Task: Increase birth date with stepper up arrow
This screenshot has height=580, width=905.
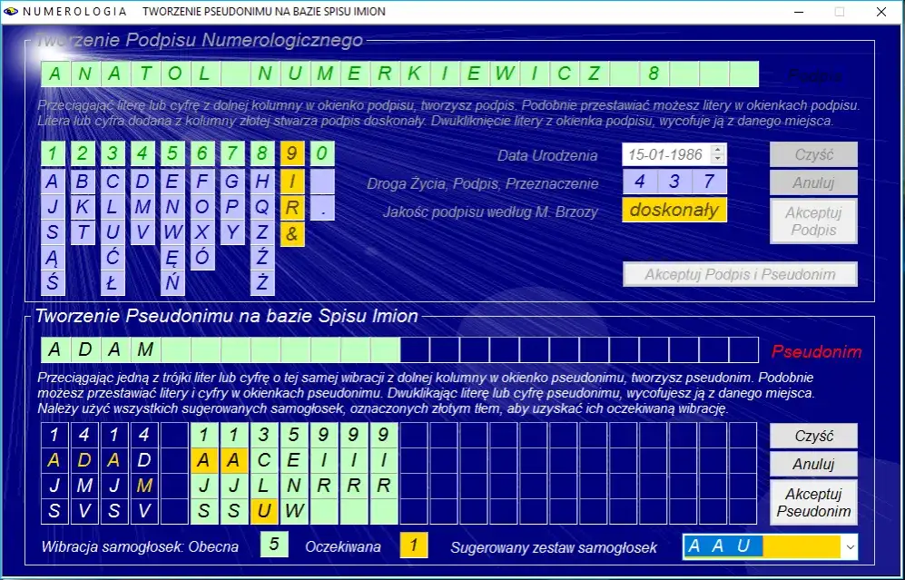Action: click(719, 150)
